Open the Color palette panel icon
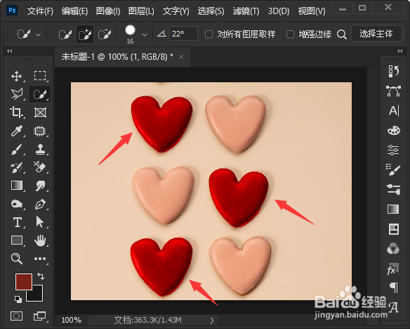Viewport: 410px width, 329px height. pos(394,130)
